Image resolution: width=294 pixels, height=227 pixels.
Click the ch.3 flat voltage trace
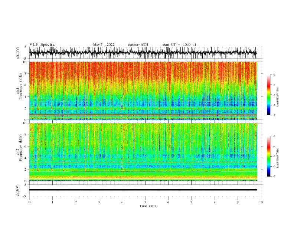[x=143, y=190]
